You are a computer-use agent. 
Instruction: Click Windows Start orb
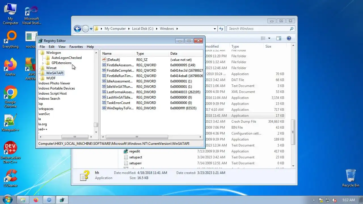7,200
